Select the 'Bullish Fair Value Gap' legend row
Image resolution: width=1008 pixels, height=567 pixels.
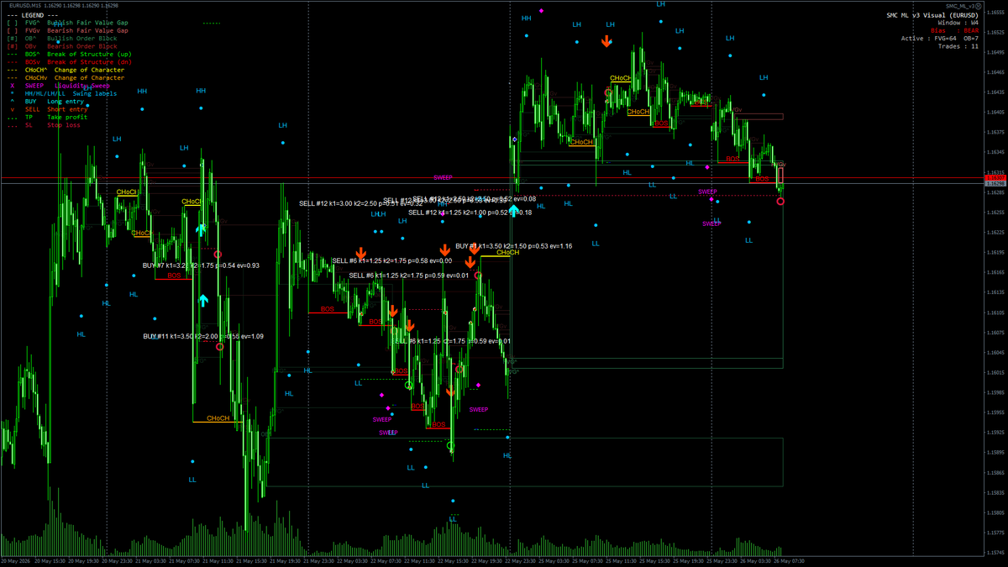tap(68, 23)
